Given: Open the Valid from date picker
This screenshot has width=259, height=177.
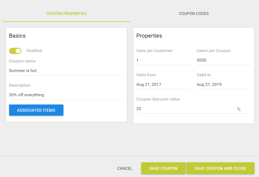Looking at the screenshot, I should 163,85.
